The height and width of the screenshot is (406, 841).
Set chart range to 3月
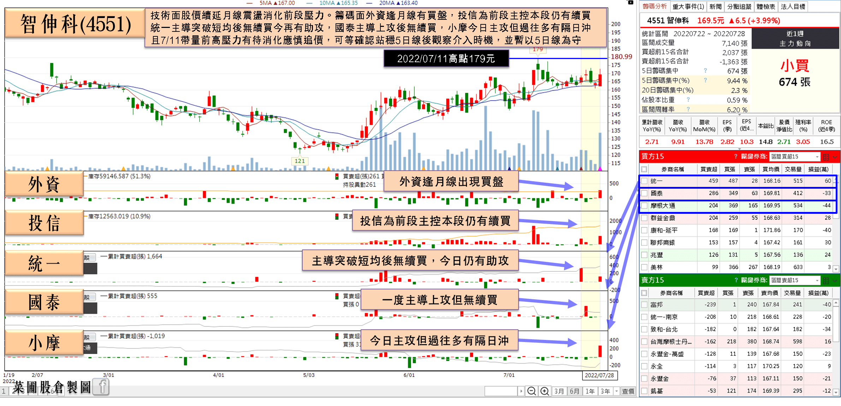559,391
